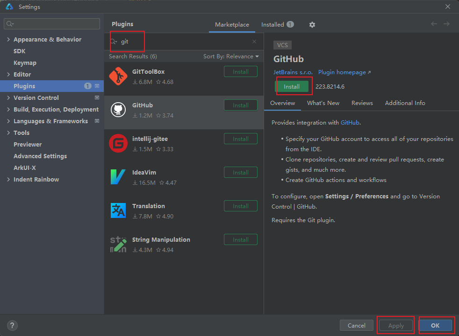This screenshot has height=336, width=459.
Task: Click the plugin search magnifier icon
Action: coord(114,42)
